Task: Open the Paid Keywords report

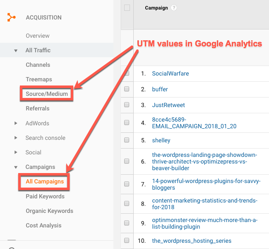Action: click(45, 196)
